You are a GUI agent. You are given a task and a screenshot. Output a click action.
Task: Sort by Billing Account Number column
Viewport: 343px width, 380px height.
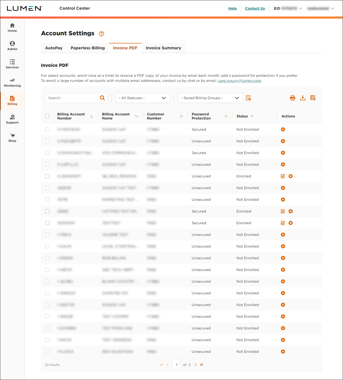[x=92, y=116]
